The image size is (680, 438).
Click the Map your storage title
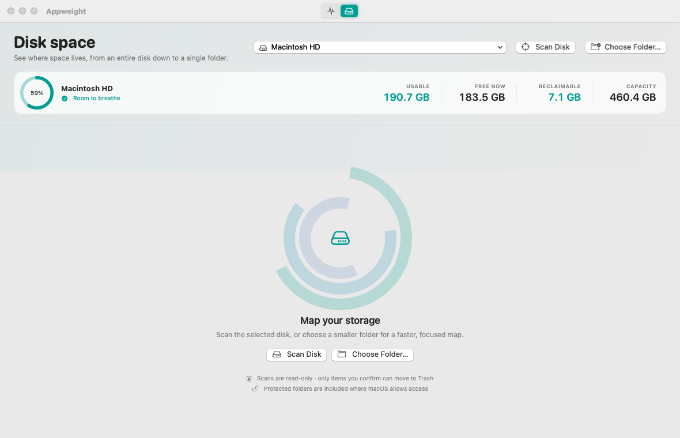(341, 320)
